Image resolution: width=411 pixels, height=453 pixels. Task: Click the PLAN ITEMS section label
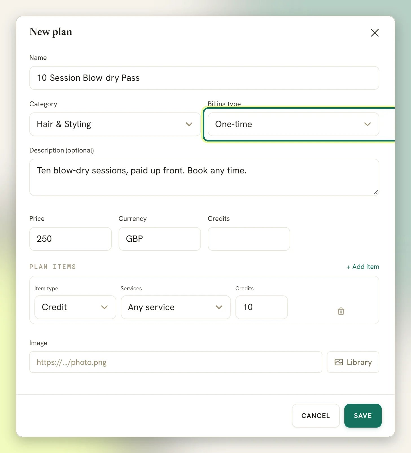point(53,267)
